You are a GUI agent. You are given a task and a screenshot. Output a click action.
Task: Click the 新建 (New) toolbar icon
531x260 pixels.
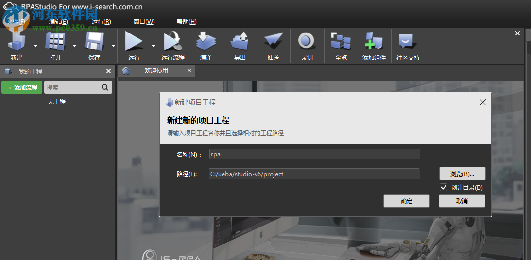pos(17,42)
